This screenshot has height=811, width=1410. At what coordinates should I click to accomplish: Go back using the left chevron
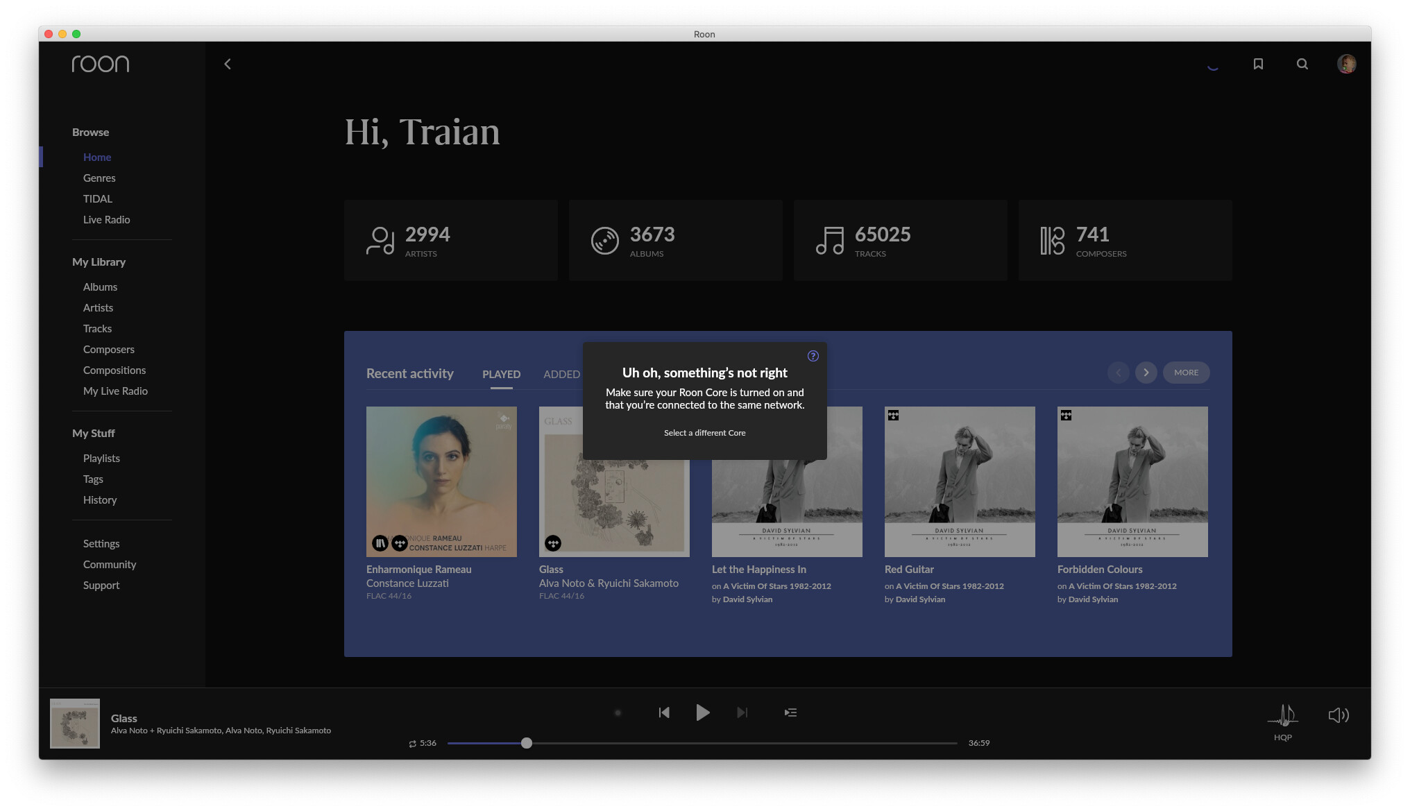[228, 64]
